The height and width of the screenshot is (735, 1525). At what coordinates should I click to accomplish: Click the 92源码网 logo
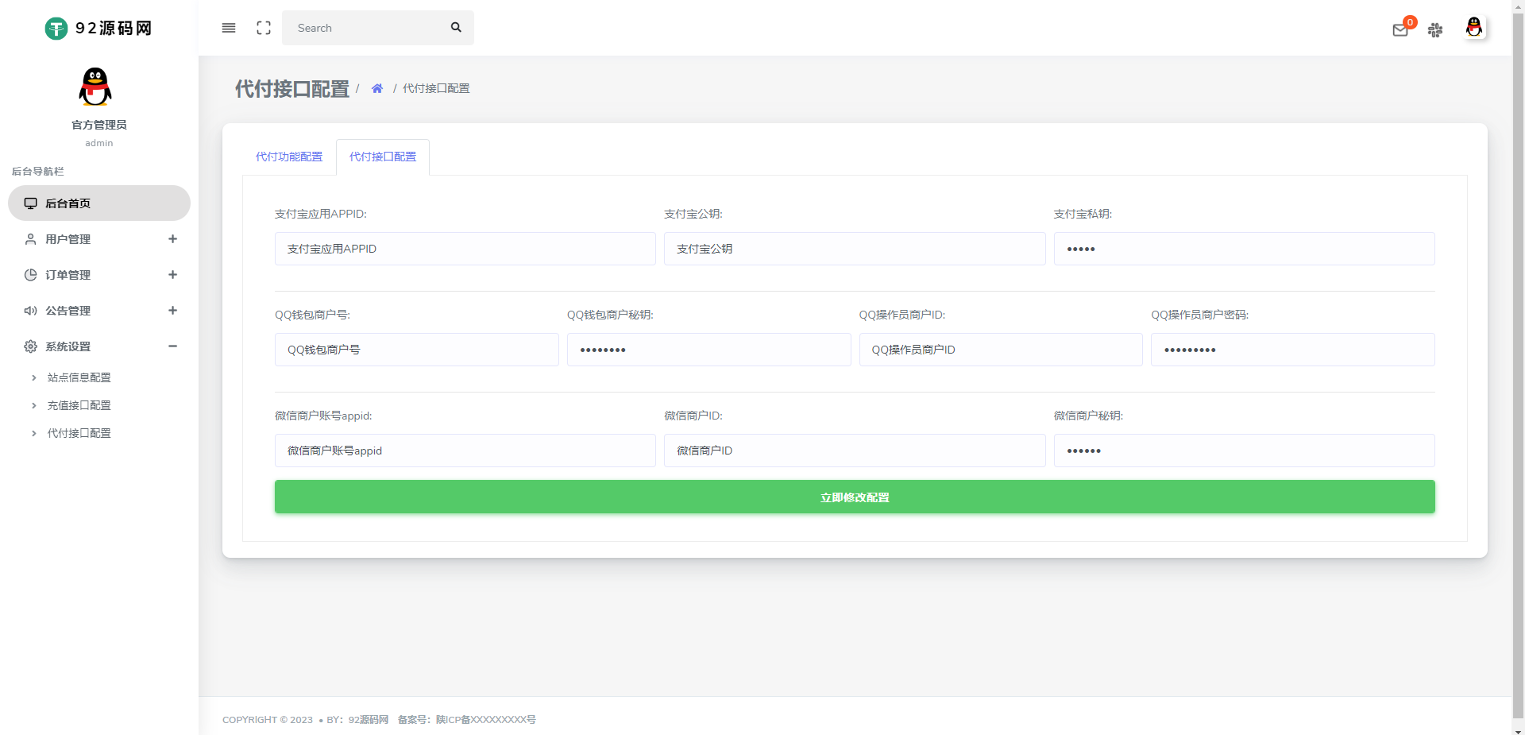coord(98,29)
